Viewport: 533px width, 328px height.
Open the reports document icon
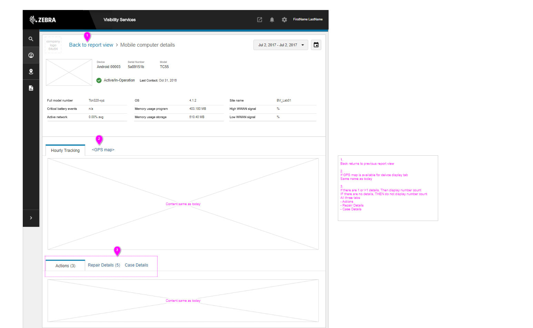pos(31,88)
